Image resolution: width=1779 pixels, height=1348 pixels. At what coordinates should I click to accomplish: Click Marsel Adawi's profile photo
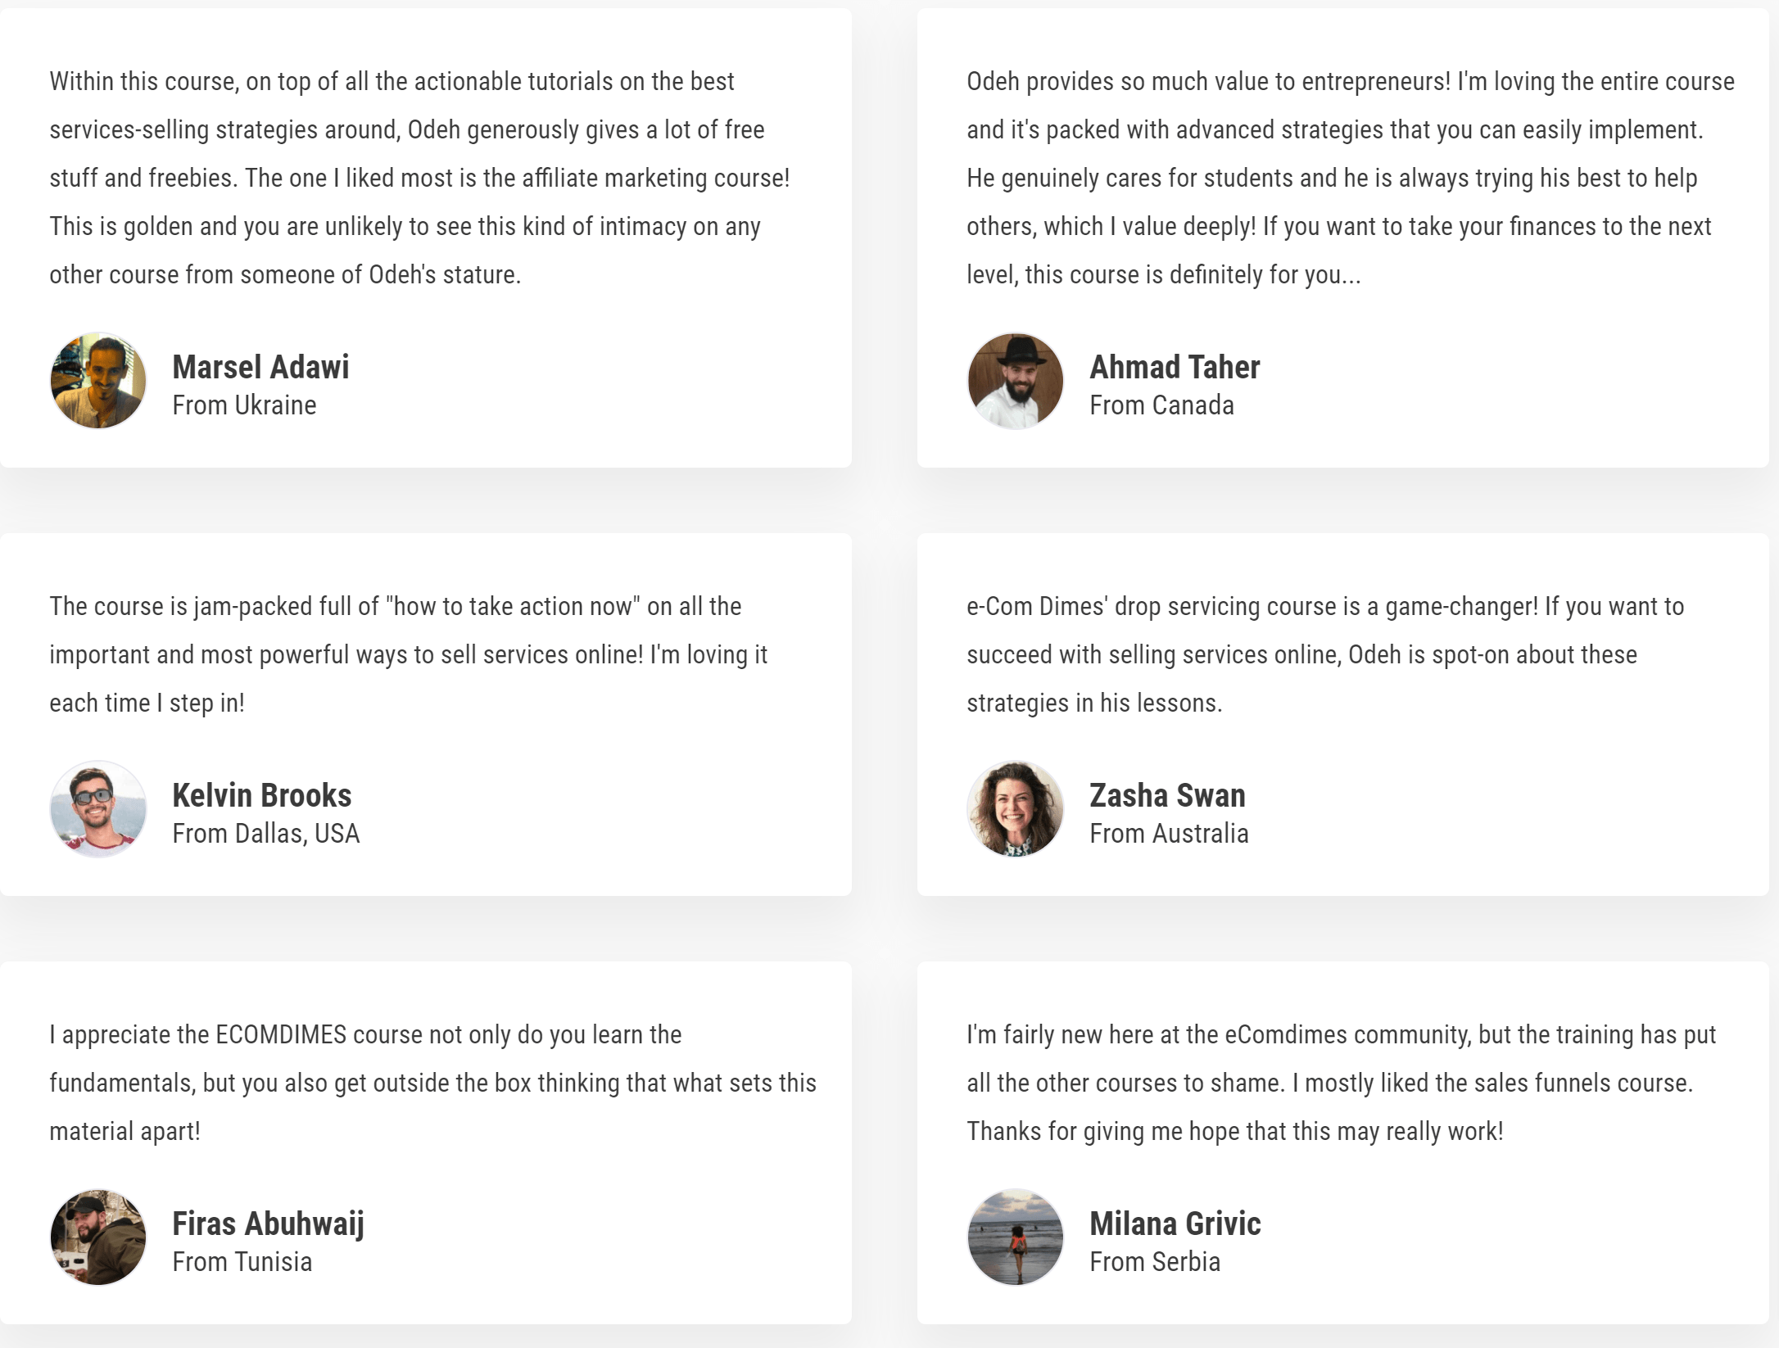[x=98, y=381]
